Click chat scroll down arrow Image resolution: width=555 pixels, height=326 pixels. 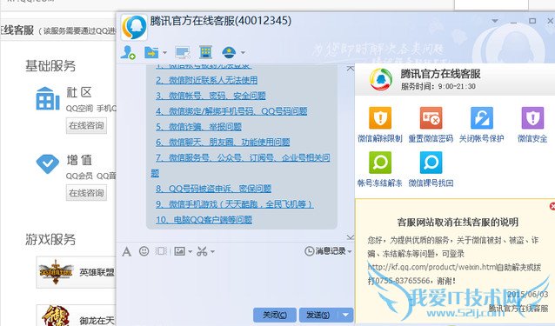tap(350, 236)
